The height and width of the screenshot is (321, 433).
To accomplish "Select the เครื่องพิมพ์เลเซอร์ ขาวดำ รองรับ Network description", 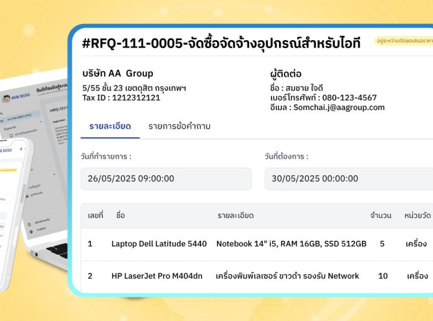I will point(288,276).
